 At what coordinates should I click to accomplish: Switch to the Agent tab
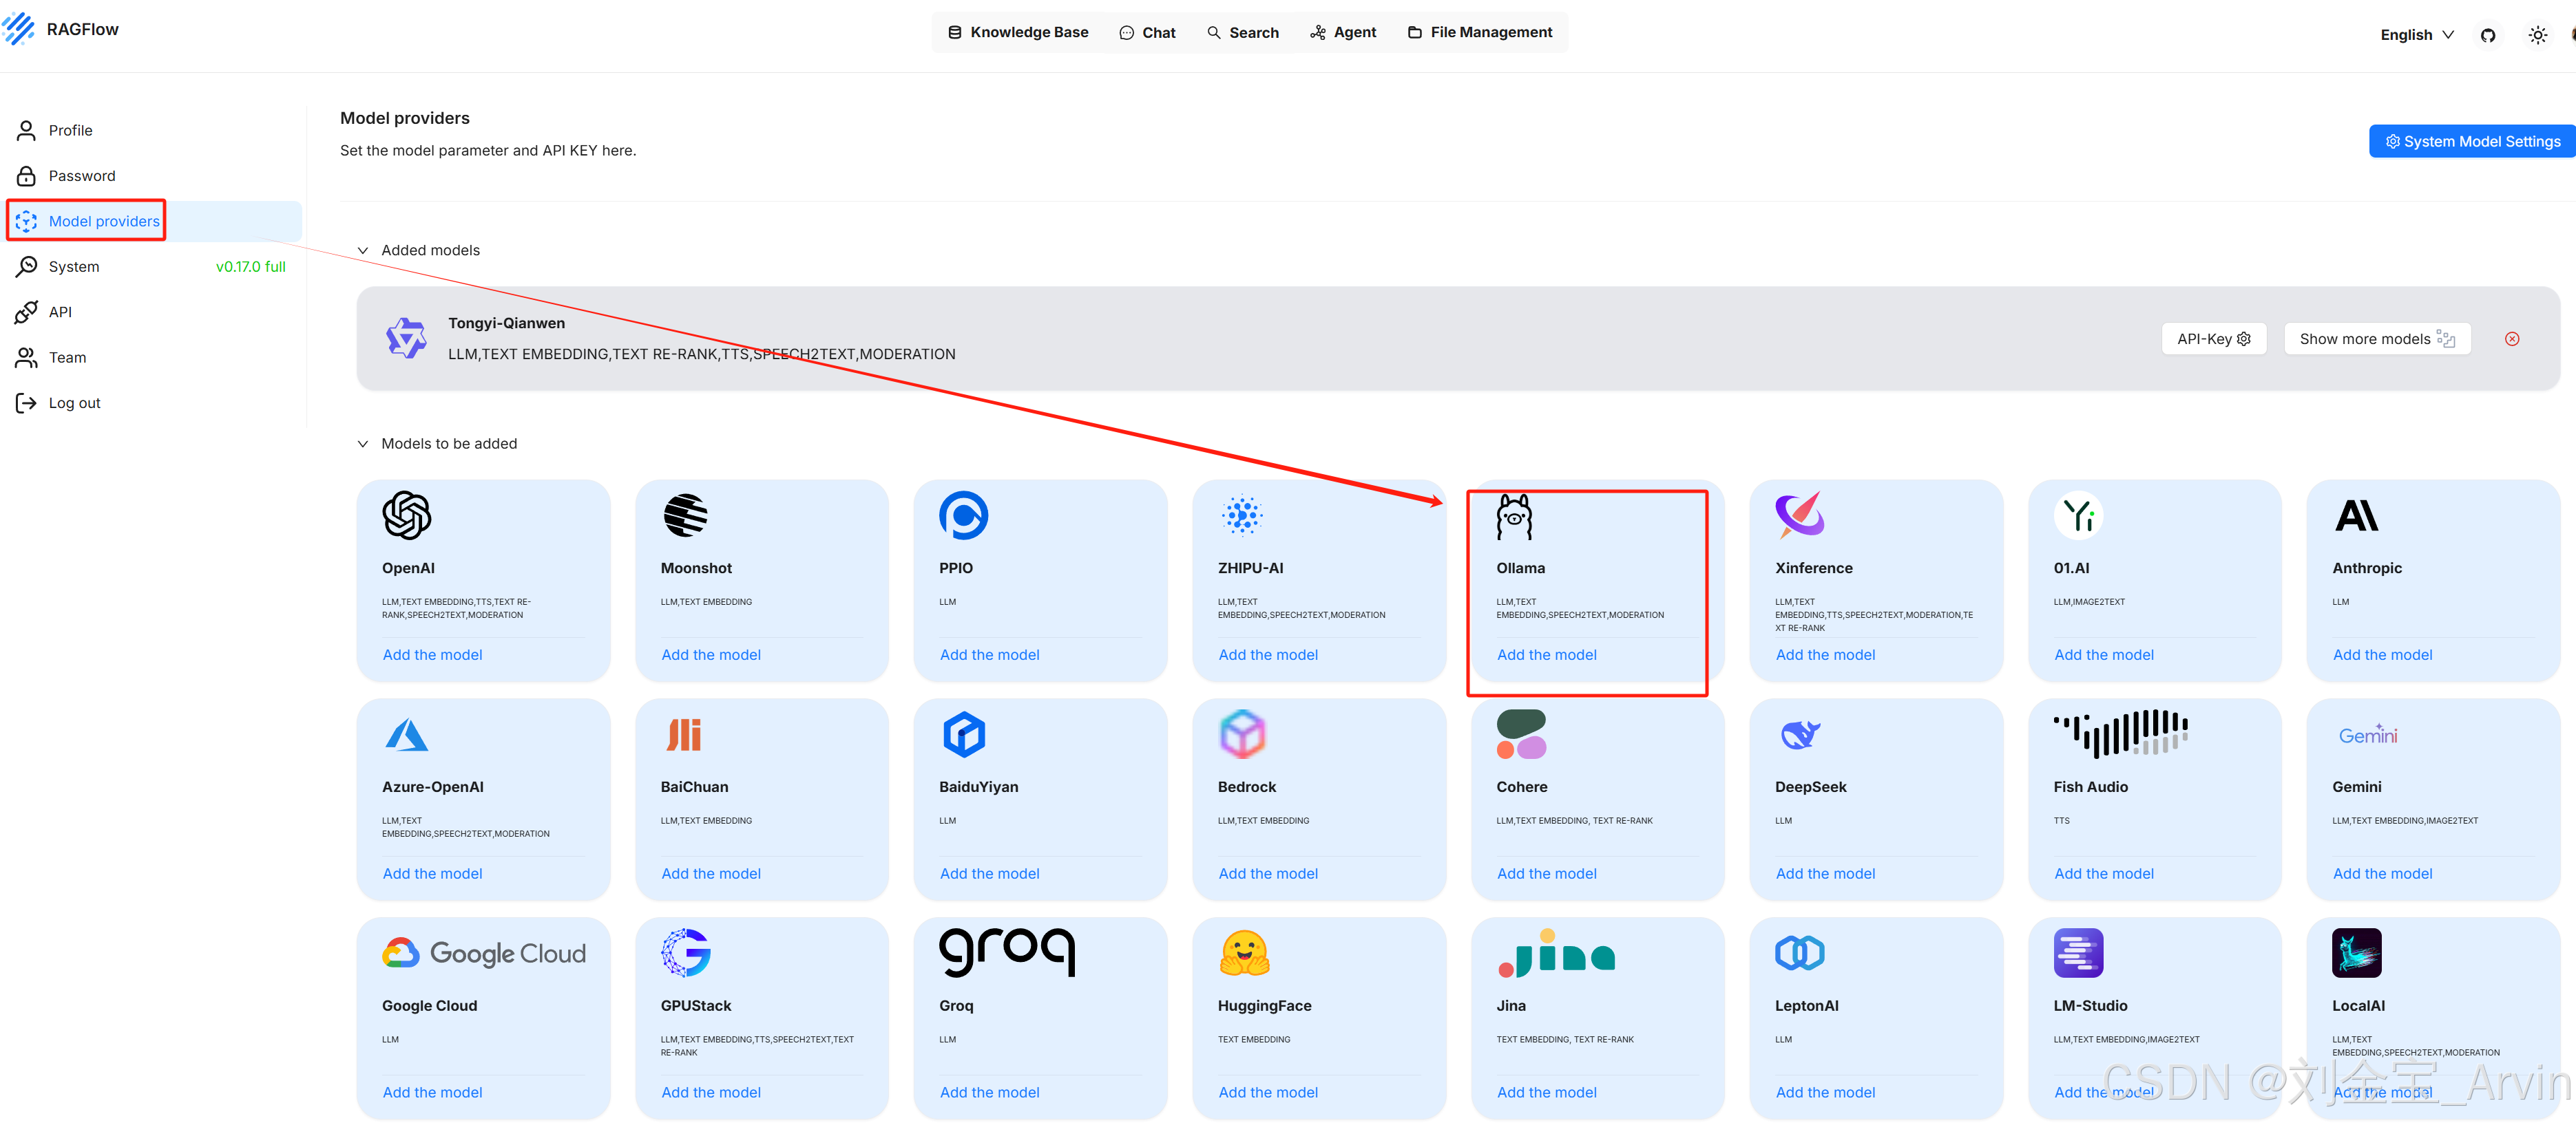tap(1343, 33)
